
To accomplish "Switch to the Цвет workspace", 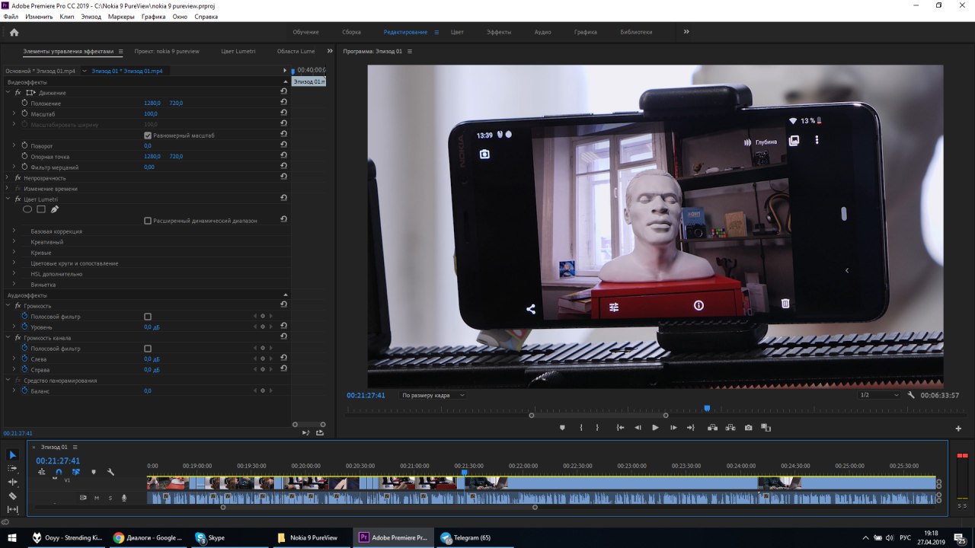I will (x=457, y=32).
